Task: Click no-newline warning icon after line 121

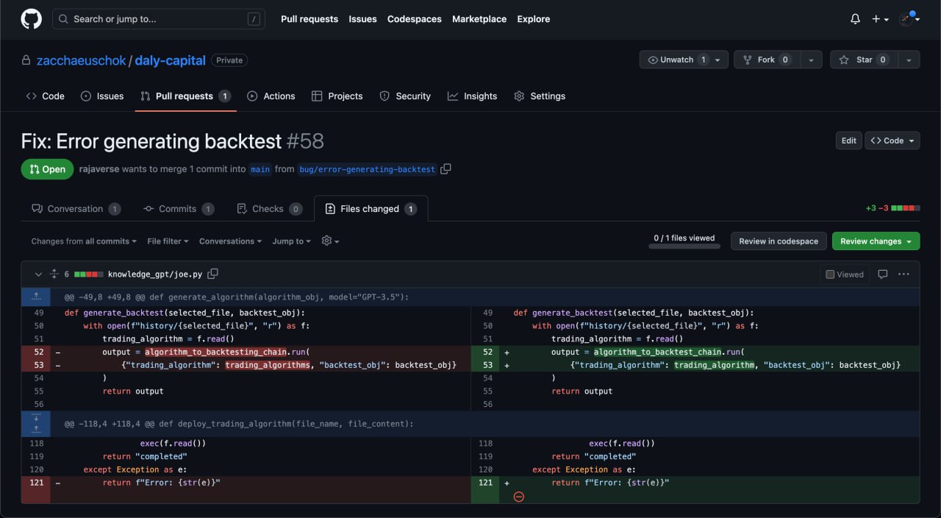Action: (x=518, y=497)
